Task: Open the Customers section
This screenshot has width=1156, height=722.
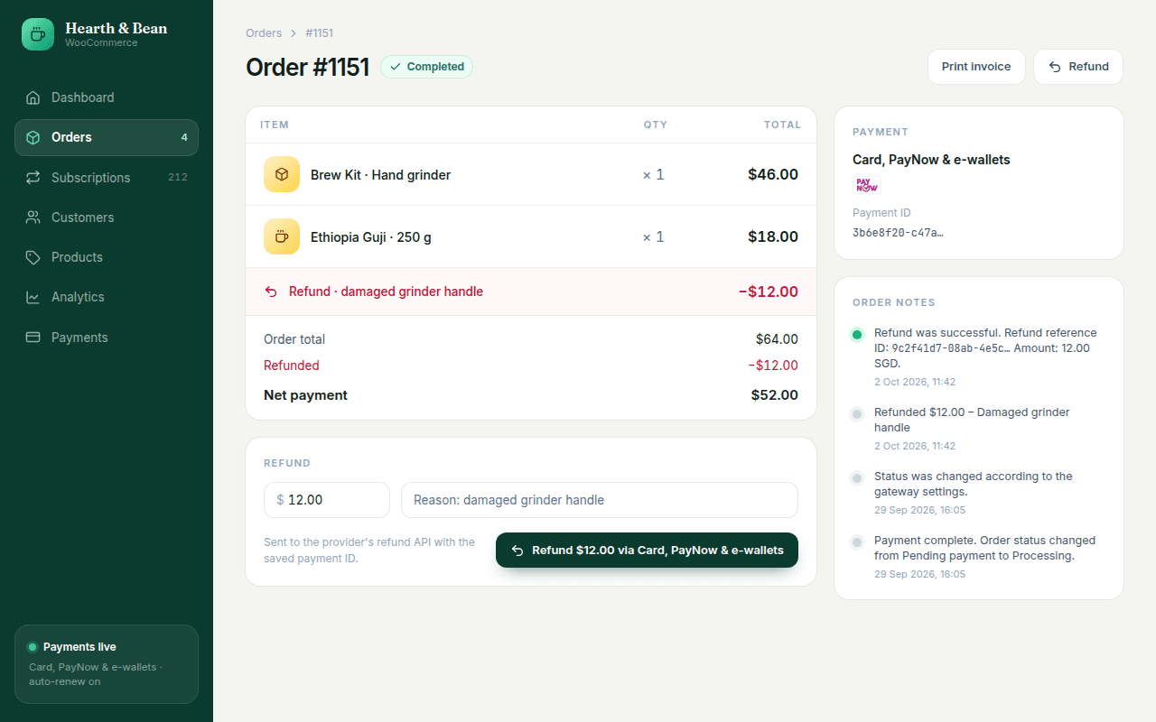Action: point(107,218)
